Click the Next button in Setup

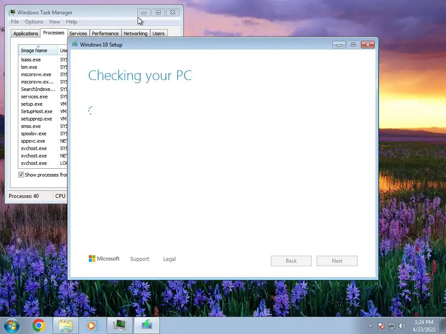[x=337, y=261]
